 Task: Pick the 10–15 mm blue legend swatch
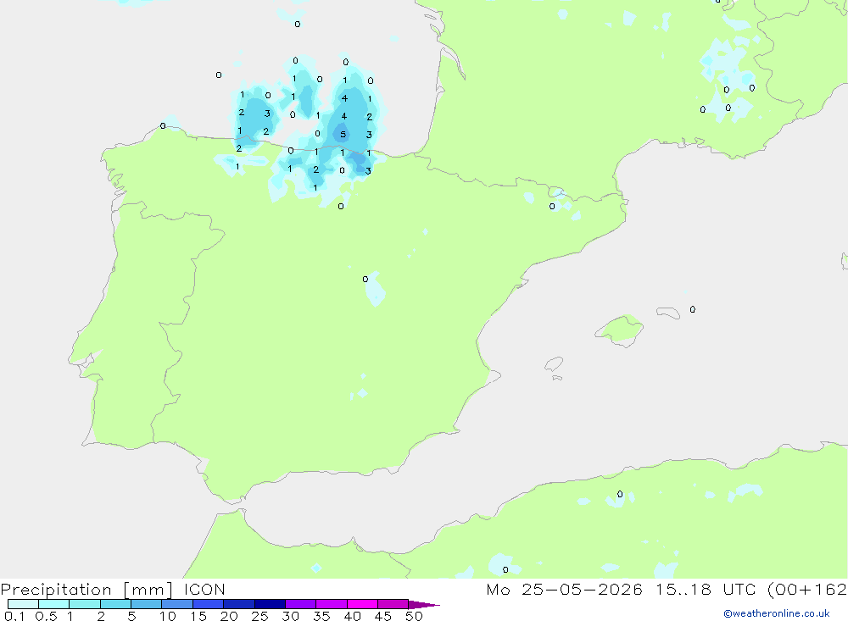point(177,604)
